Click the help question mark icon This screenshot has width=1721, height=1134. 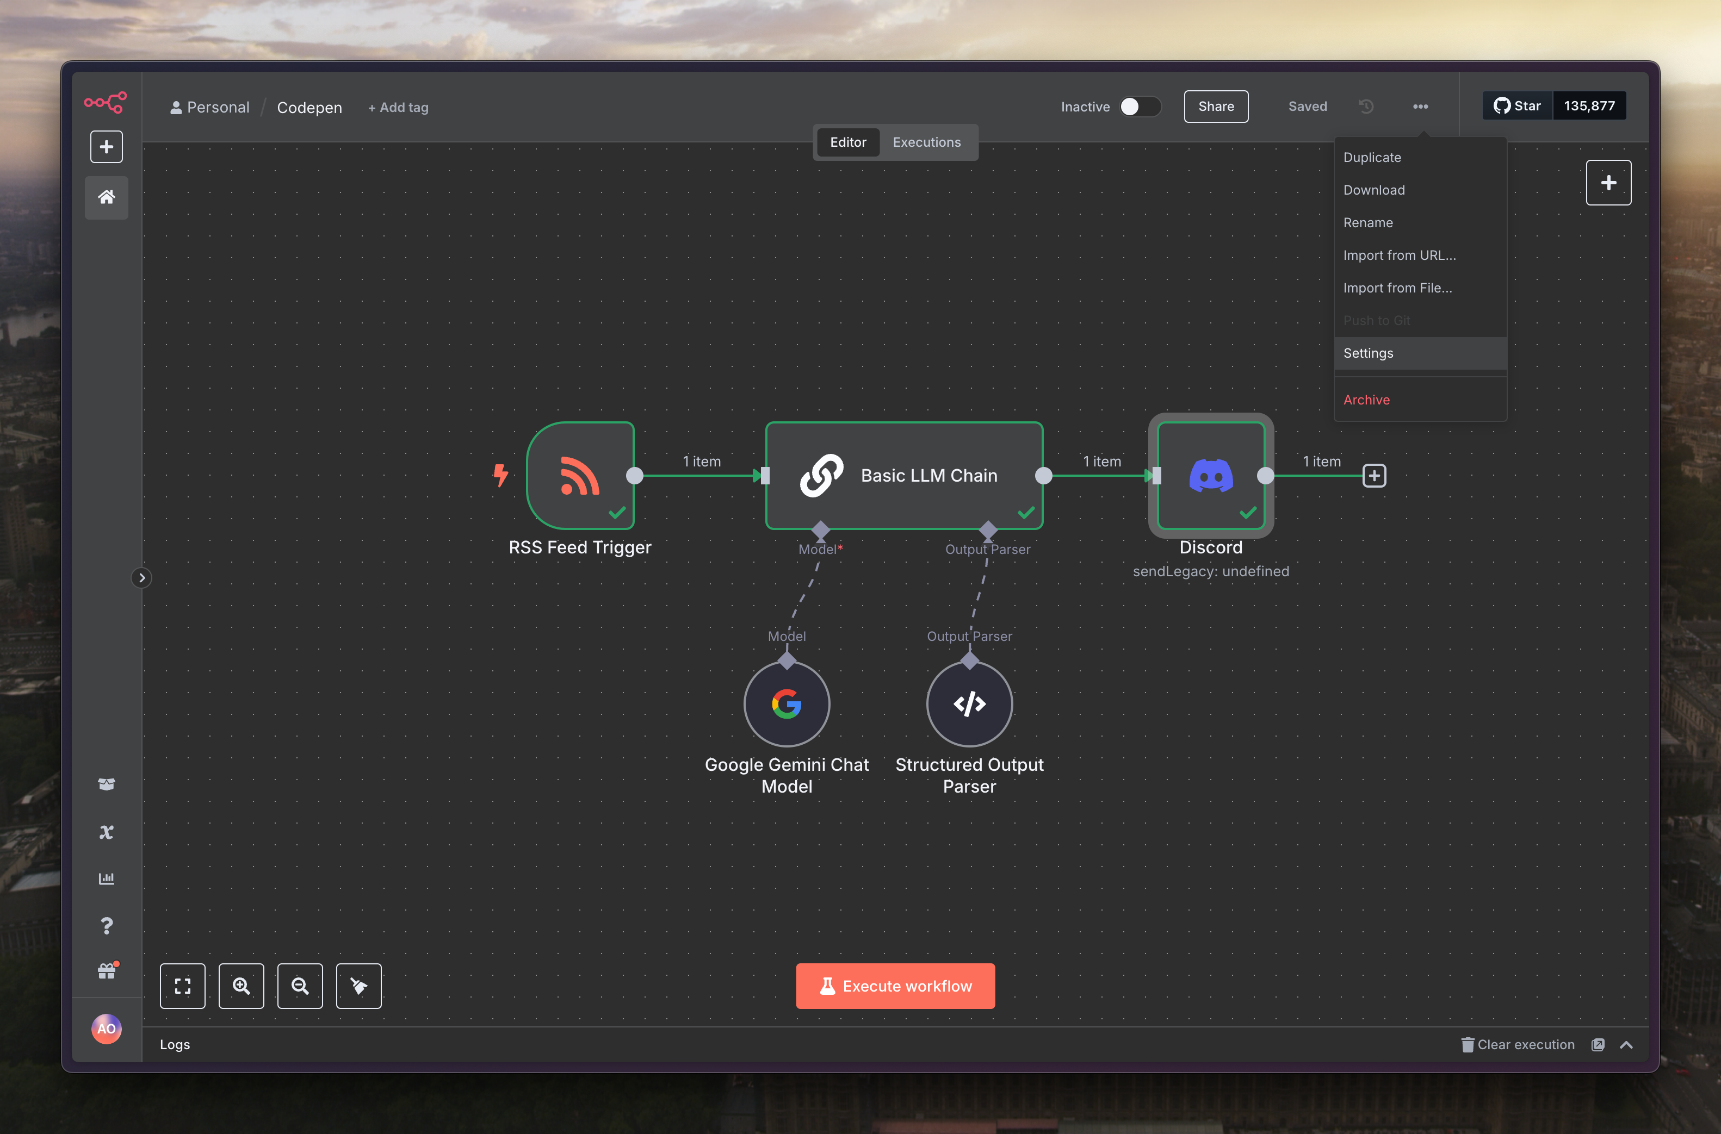pyautogui.click(x=107, y=926)
